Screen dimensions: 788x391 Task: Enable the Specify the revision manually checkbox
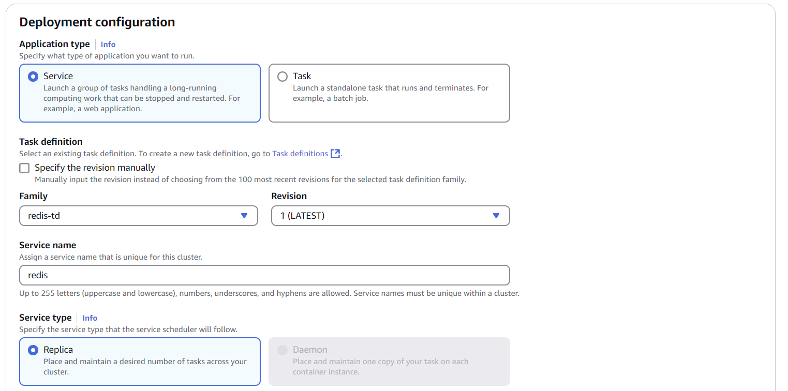tap(24, 168)
